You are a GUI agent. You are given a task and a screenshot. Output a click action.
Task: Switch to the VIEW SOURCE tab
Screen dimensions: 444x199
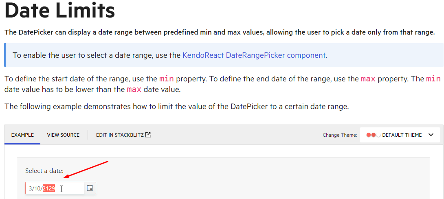[63, 135]
